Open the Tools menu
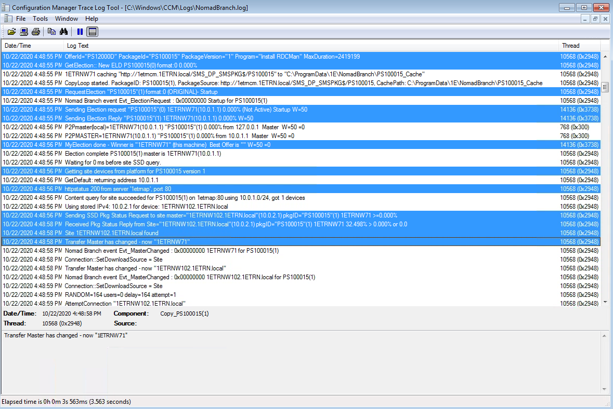This screenshot has width=613, height=409. point(41,19)
